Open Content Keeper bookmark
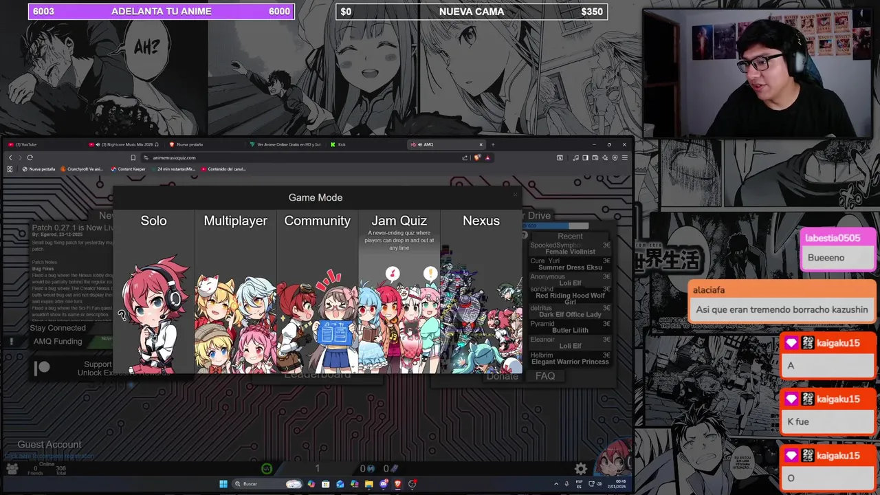The width and height of the screenshot is (880, 495). pos(128,169)
